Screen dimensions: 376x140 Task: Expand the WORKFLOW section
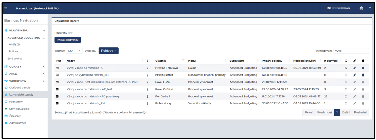pyautogui.click(x=44, y=81)
